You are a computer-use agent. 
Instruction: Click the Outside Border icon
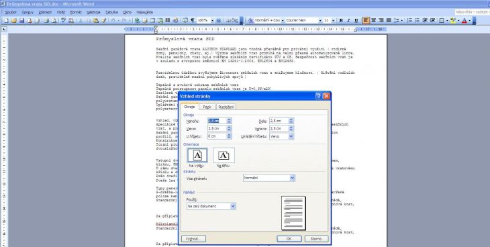pyautogui.click(x=441, y=21)
